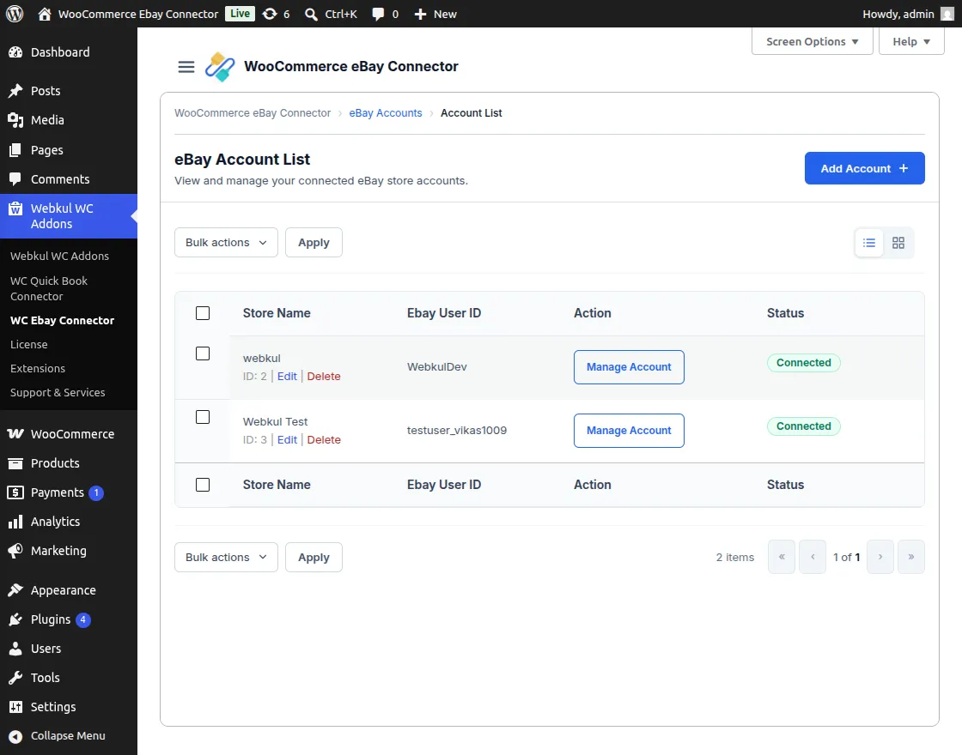Click the WooCommerce eBay Connector logo
Viewport: 962px width, 755px height.
(220, 66)
